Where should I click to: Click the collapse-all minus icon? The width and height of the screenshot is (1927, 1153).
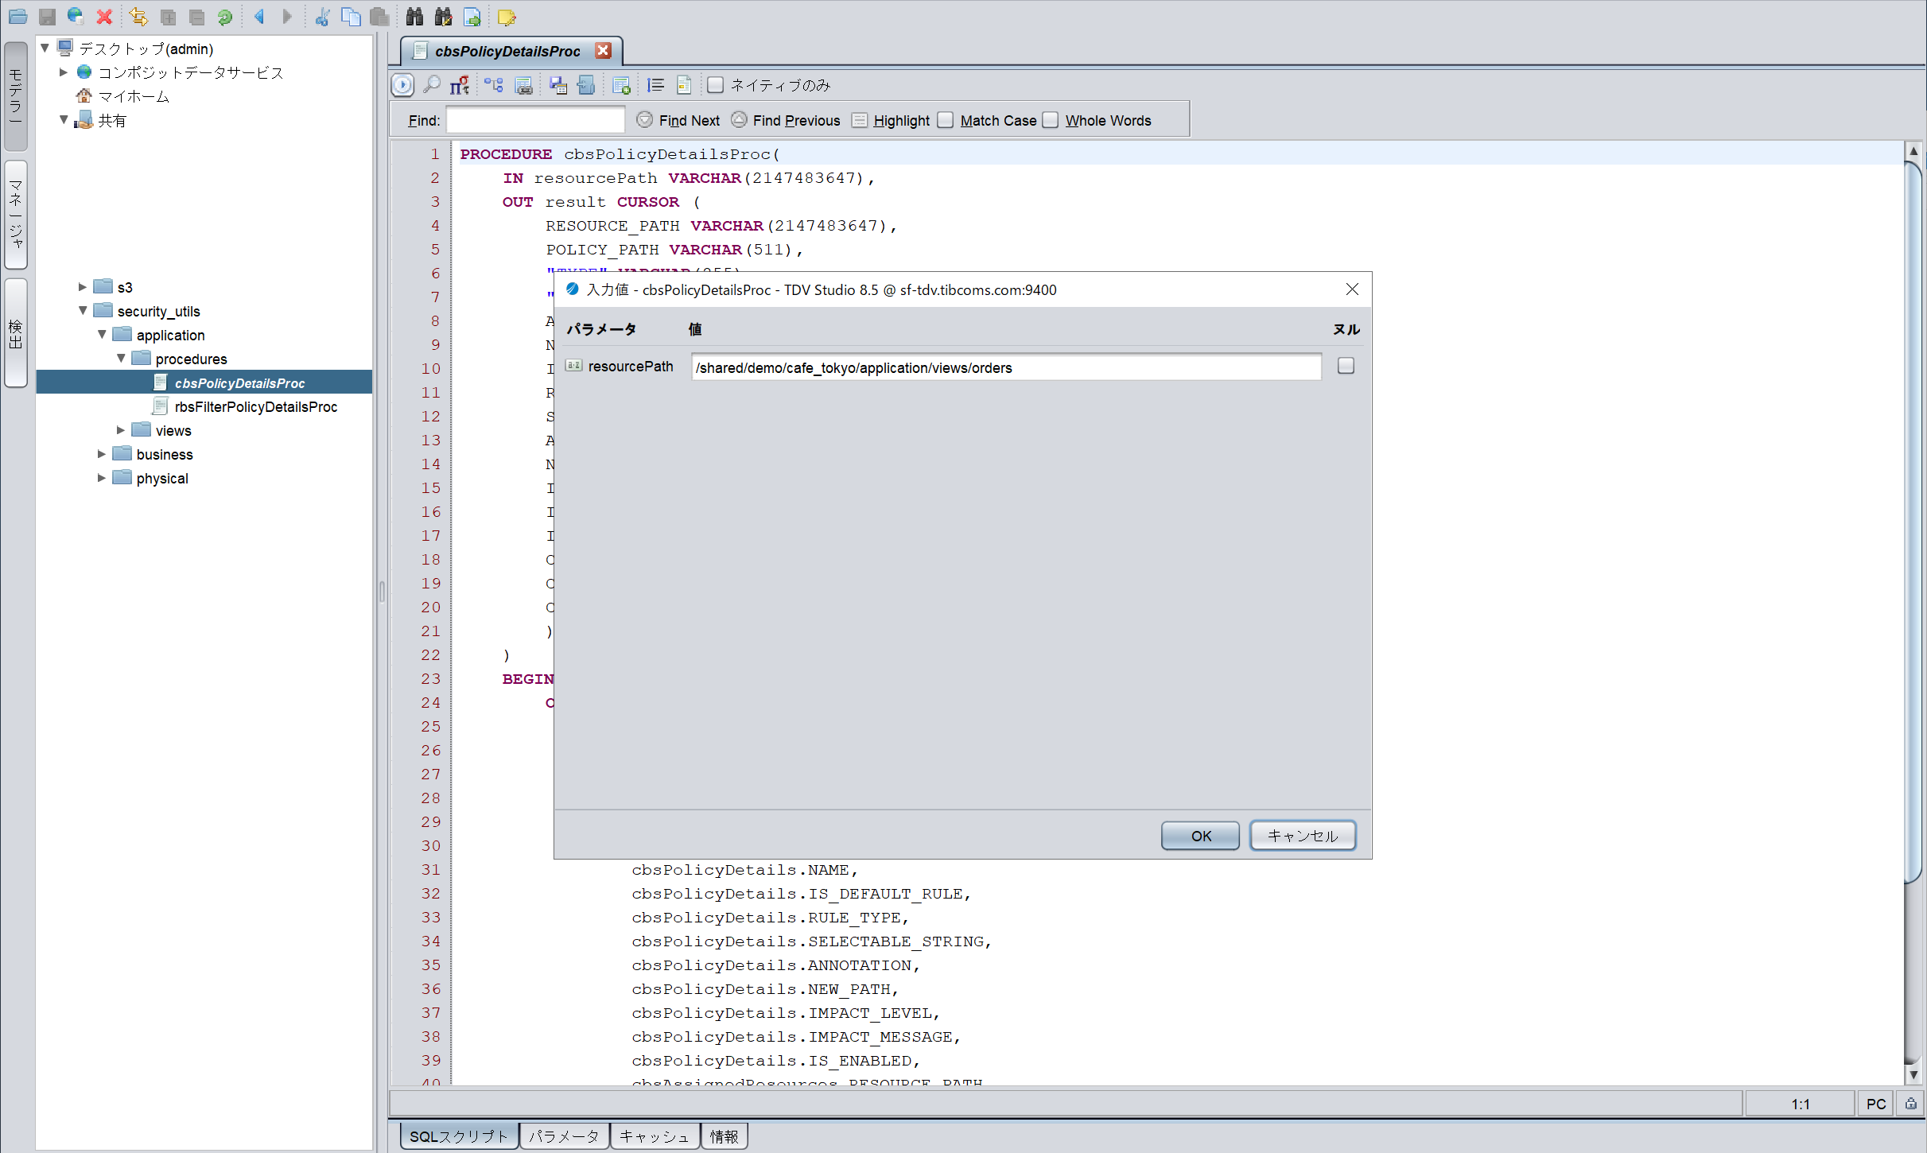[x=196, y=16]
